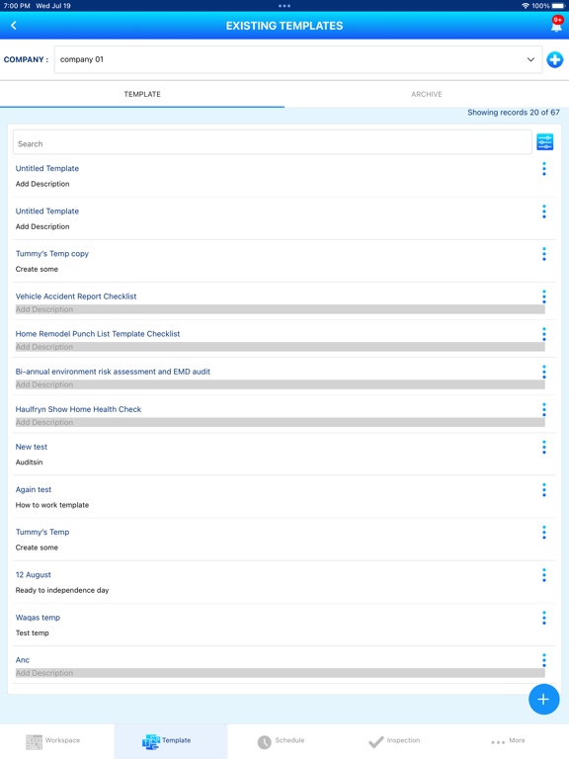569x759 pixels.
Task: Open options menu for Tummy's Temp copy
Action: click(544, 254)
